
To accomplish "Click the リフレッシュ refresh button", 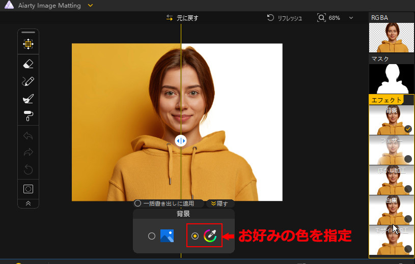I will pyautogui.click(x=285, y=18).
